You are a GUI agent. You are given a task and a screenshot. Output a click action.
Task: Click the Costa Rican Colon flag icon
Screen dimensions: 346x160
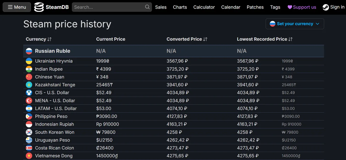[x=29, y=148]
